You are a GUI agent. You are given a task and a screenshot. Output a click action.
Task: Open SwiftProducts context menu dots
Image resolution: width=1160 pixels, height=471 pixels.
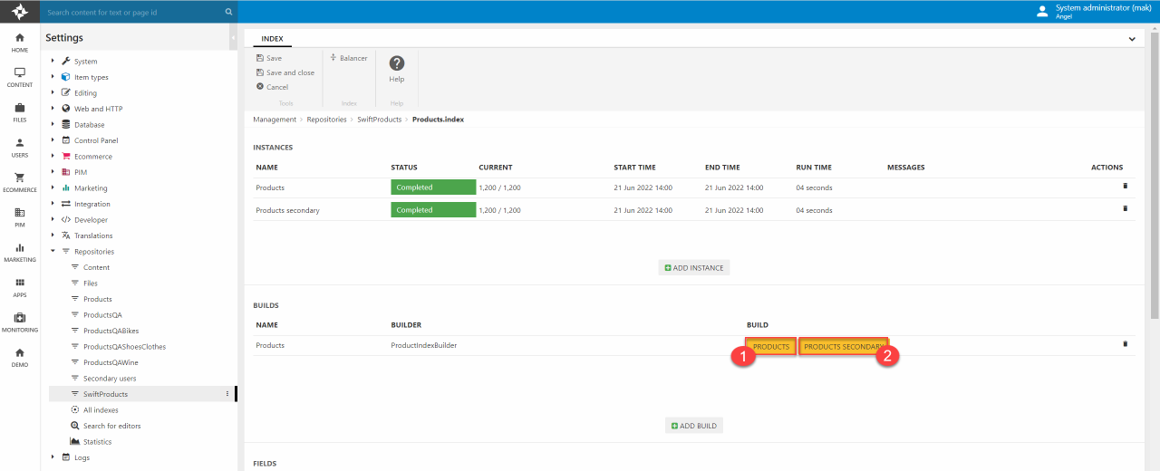click(x=227, y=394)
